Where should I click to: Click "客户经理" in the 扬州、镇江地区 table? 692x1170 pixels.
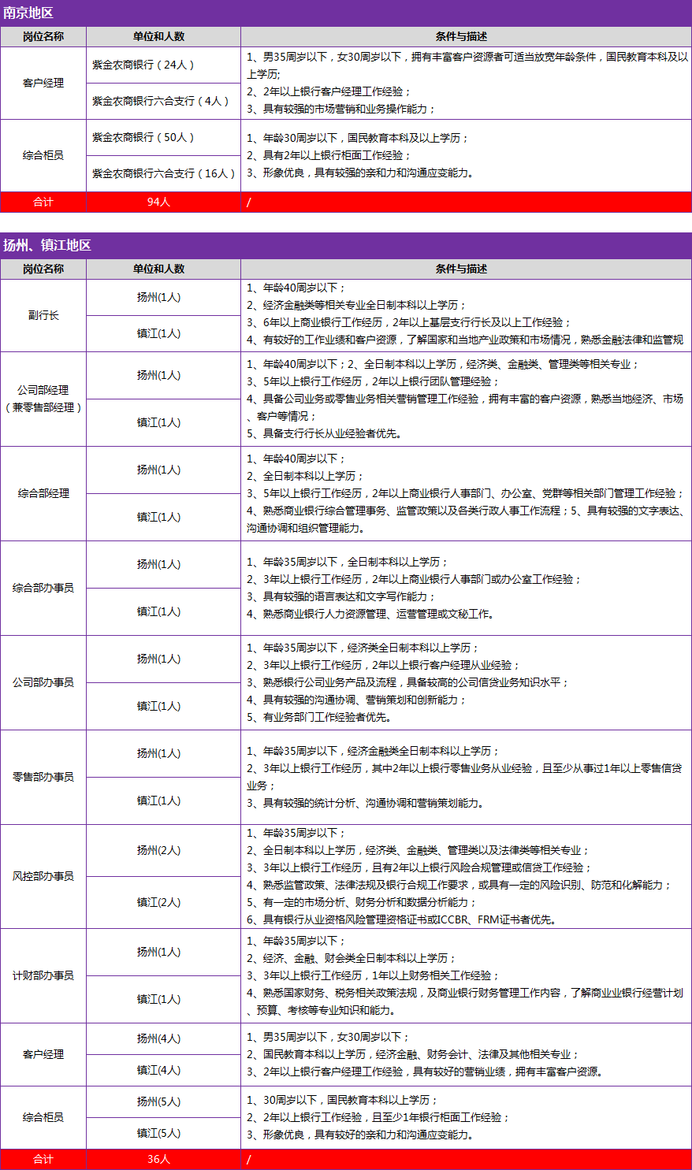[x=43, y=1054]
